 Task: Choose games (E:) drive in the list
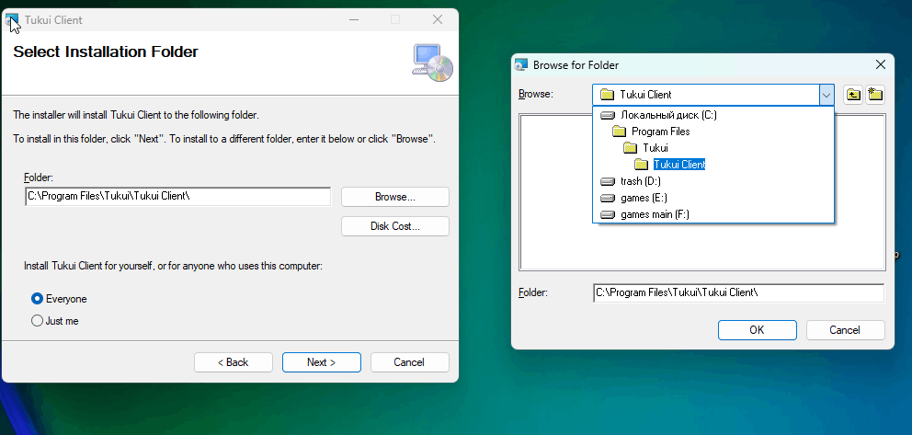click(x=713, y=198)
